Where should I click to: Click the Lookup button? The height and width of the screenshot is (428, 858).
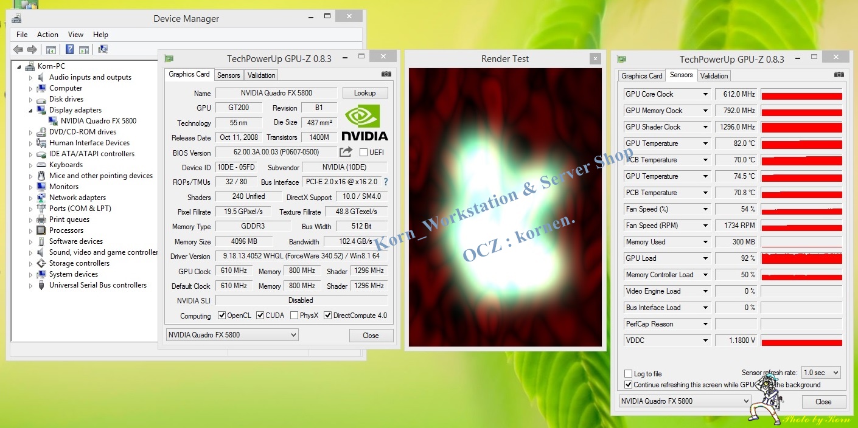(x=365, y=93)
